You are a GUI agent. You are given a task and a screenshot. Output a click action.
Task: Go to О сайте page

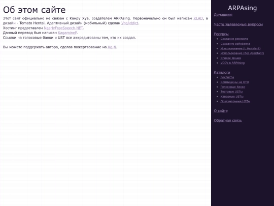[x=221, y=111]
